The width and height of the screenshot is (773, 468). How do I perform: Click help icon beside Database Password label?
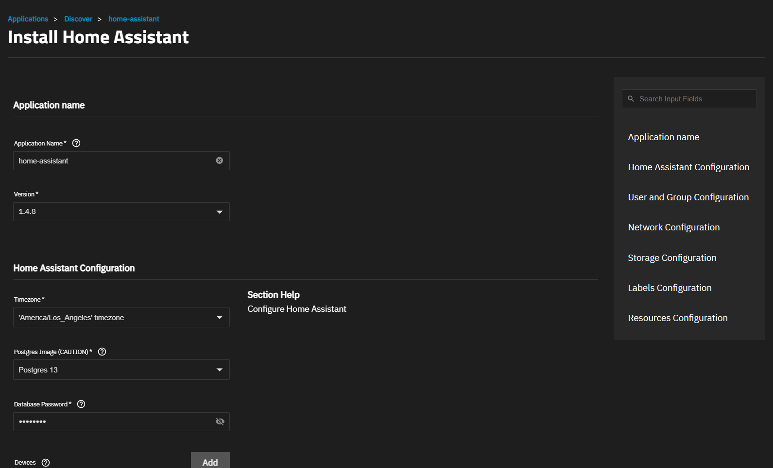pos(81,404)
